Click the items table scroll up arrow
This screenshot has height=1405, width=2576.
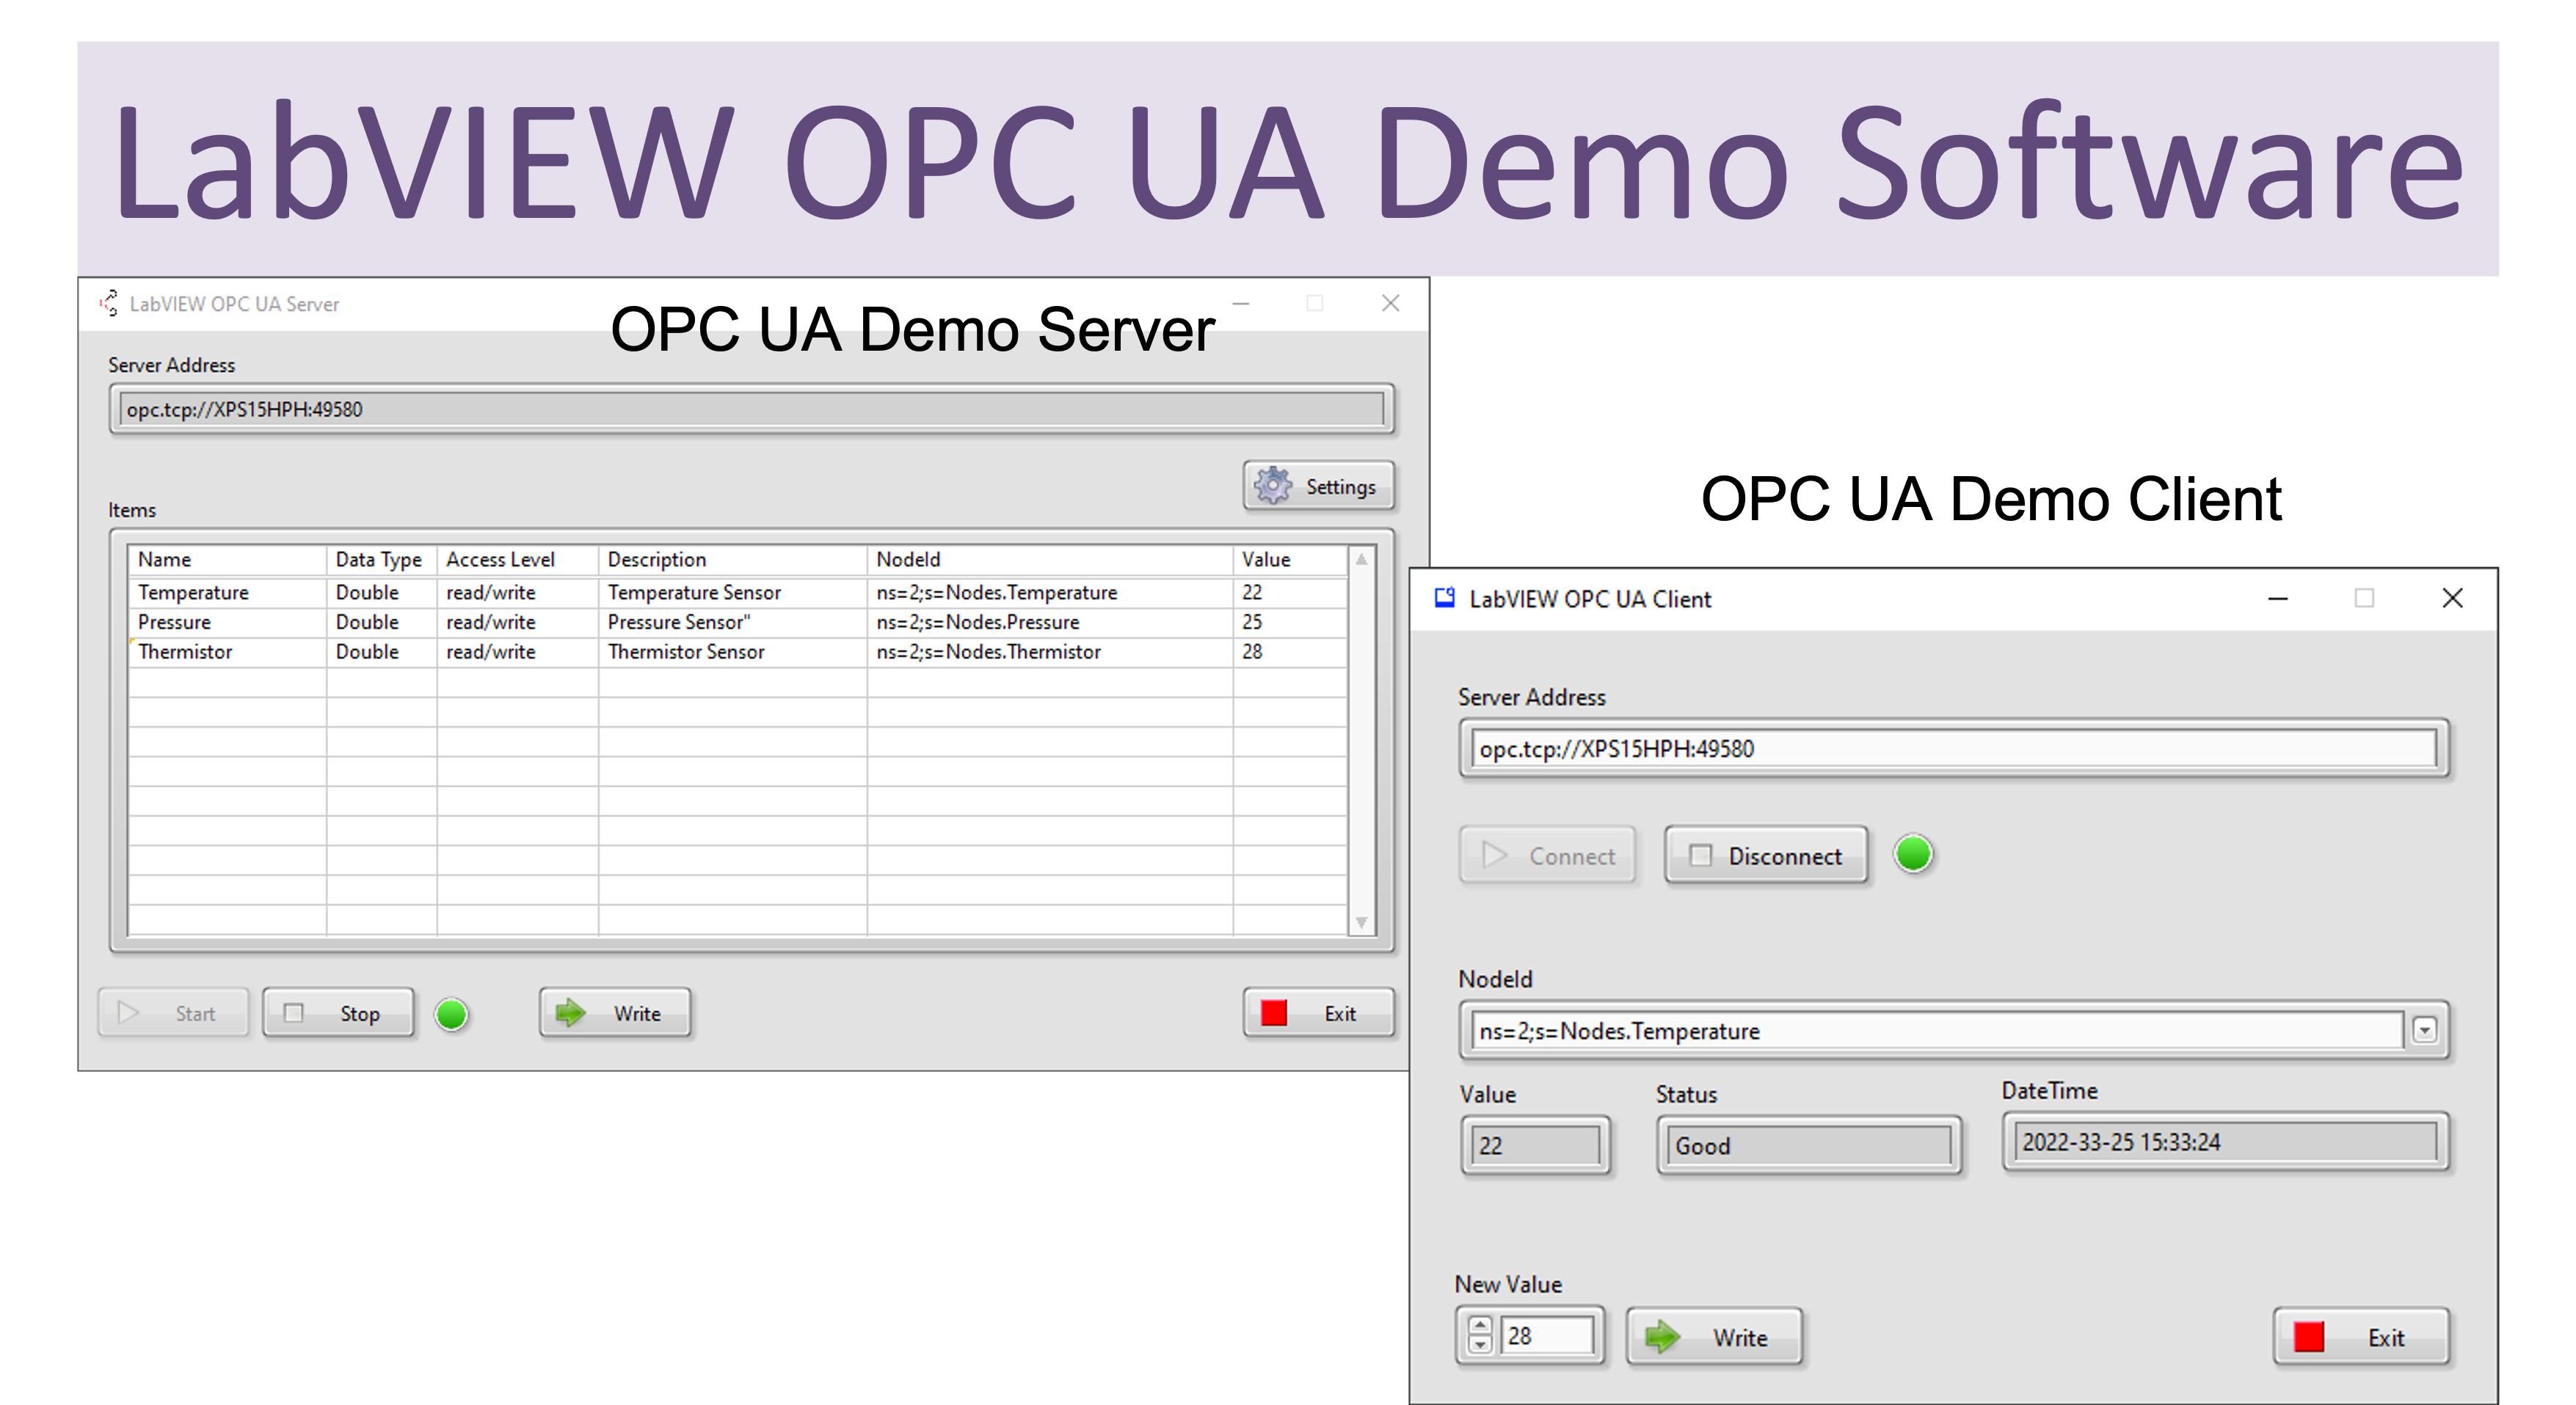coord(1361,559)
